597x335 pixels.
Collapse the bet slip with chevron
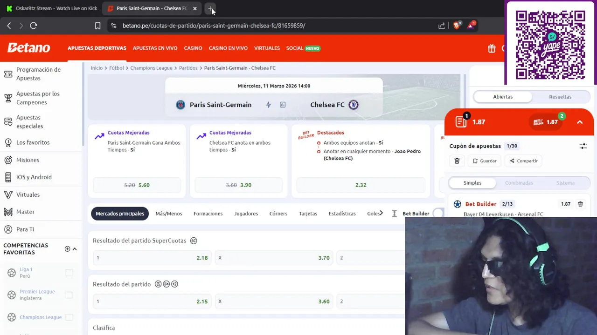(x=580, y=122)
